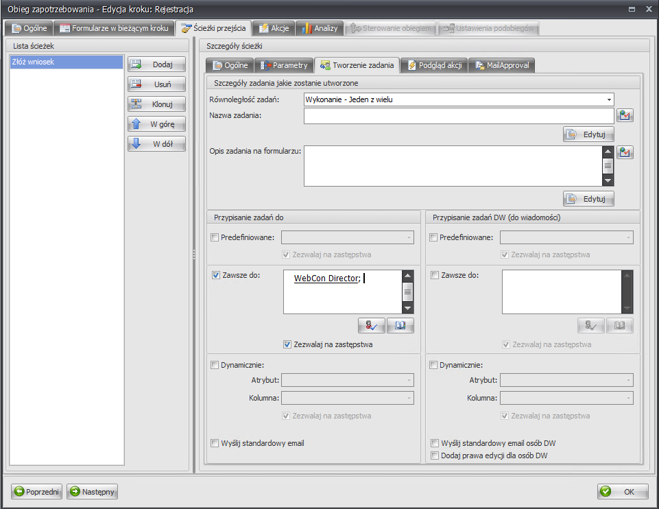Enable Dynamicznie in the DW section

tap(433, 365)
